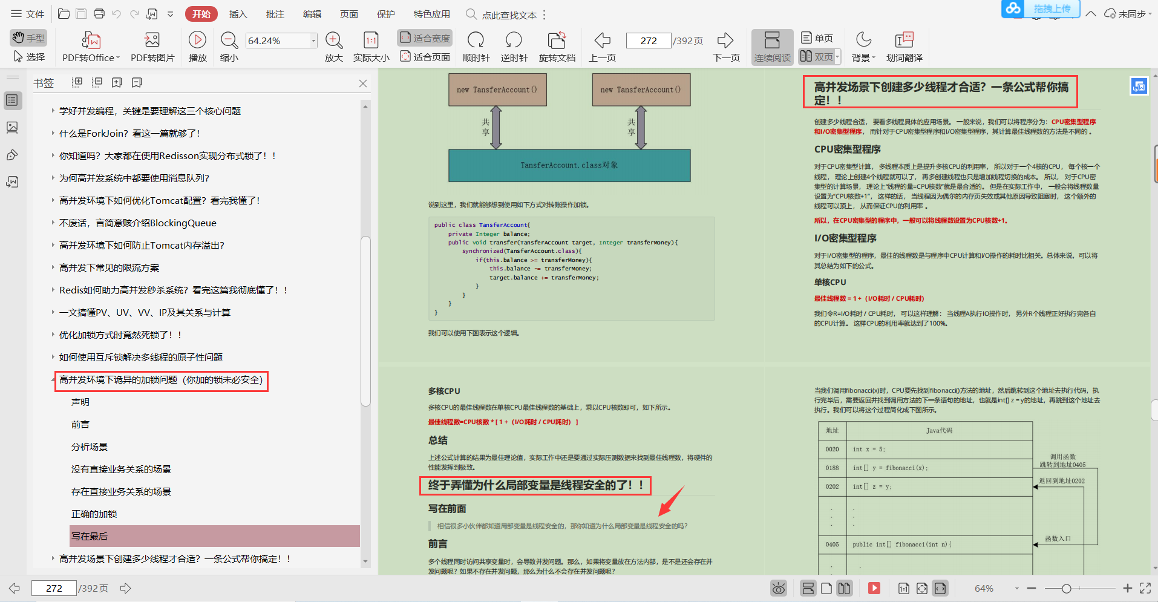Open the PDF转Office converter
This screenshot has width=1158, height=602.
(91, 47)
